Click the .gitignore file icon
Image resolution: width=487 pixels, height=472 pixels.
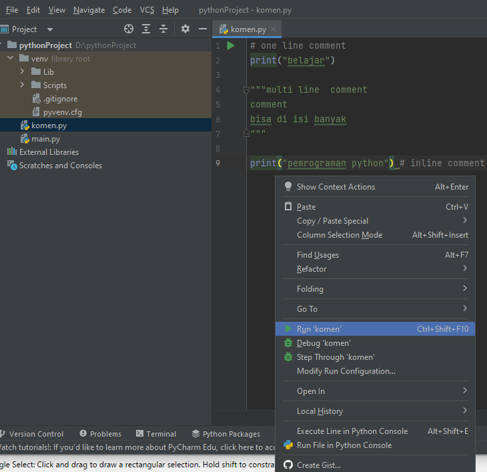click(37, 99)
